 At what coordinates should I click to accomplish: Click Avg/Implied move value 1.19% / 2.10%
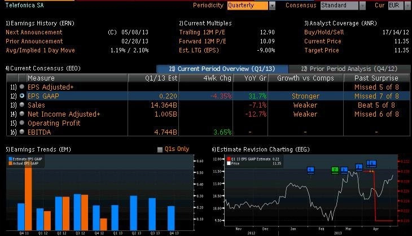(x=129, y=50)
